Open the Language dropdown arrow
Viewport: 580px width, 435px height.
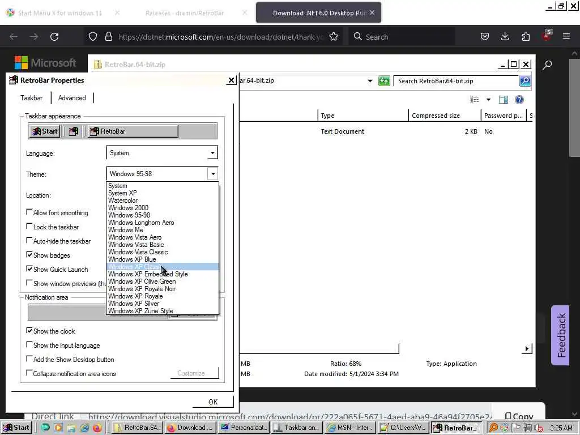[212, 153]
